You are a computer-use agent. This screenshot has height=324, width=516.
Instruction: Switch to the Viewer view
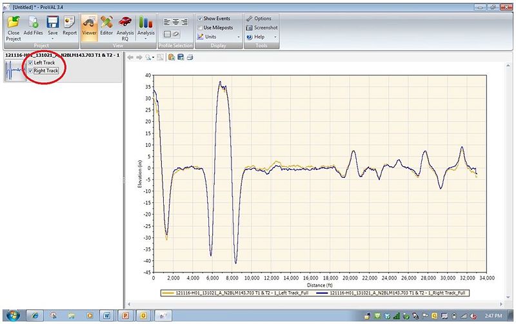pos(89,28)
